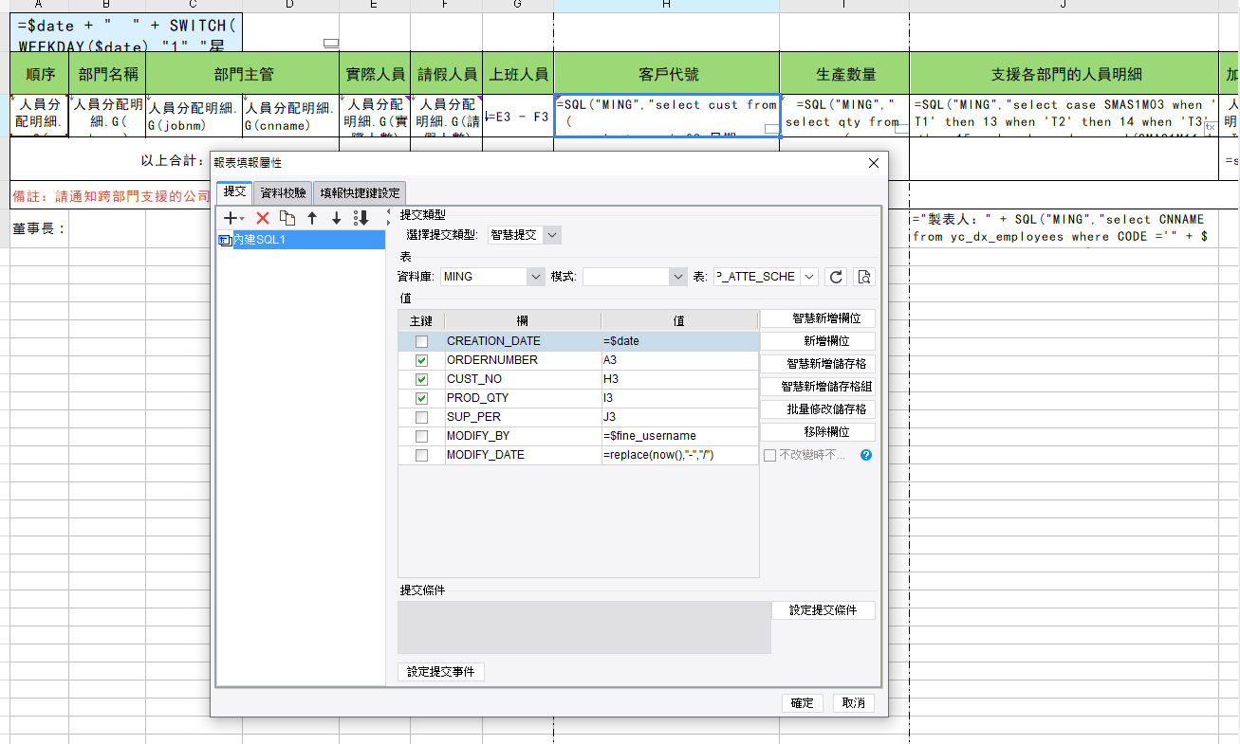Toggle primary key checkbox for MODIFY_DATE
This screenshot has width=1240, height=744.
pyautogui.click(x=421, y=455)
